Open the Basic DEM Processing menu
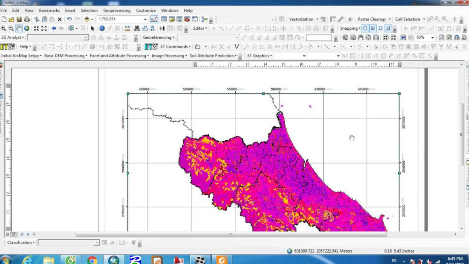 tap(66, 56)
